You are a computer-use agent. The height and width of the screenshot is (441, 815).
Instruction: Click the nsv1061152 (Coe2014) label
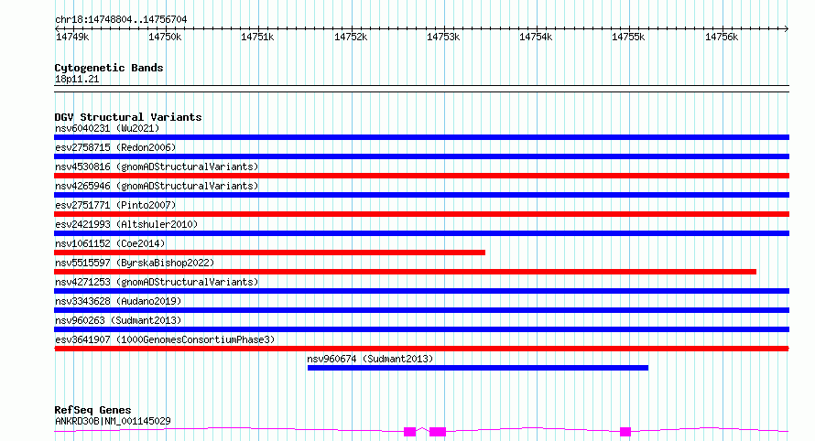[110, 243]
